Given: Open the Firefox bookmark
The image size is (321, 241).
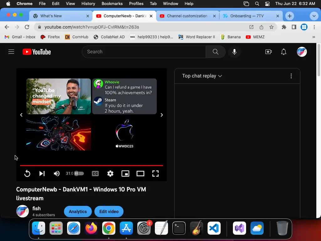Looking at the screenshot, I should click(x=50, y=37).
